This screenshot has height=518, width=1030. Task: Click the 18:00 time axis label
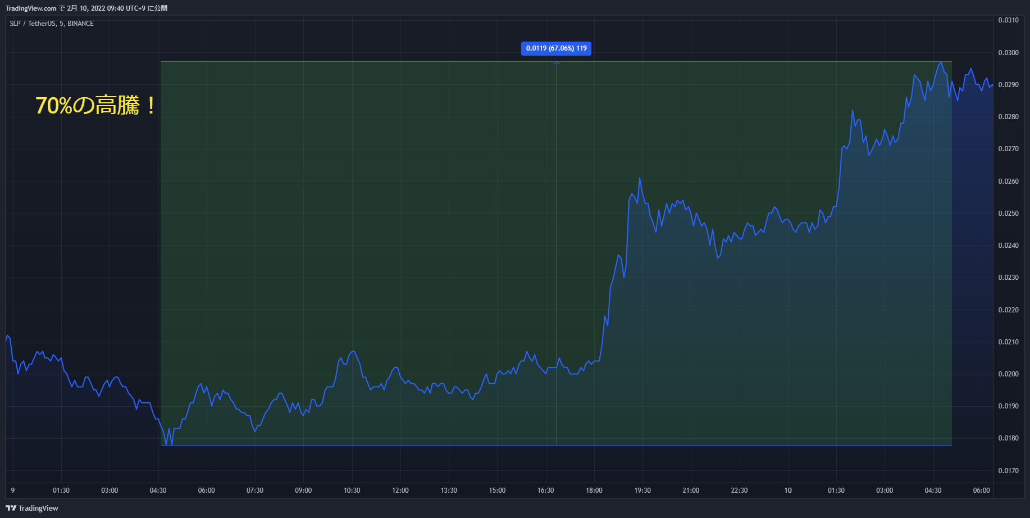594,490
